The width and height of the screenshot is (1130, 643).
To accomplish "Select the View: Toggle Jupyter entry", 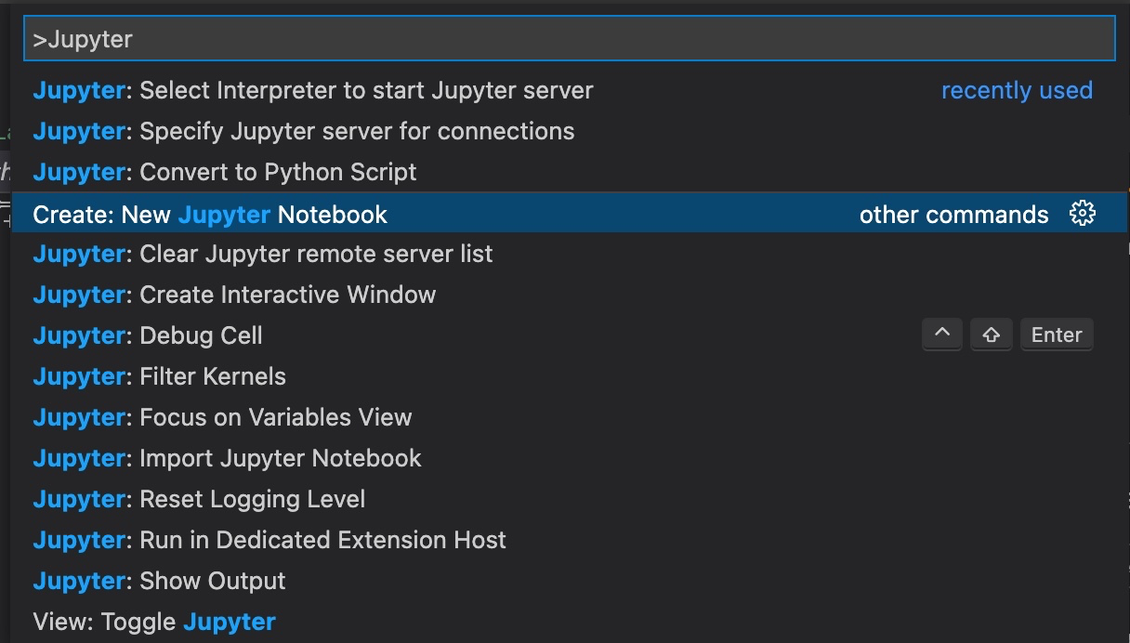I will (569, 622).
